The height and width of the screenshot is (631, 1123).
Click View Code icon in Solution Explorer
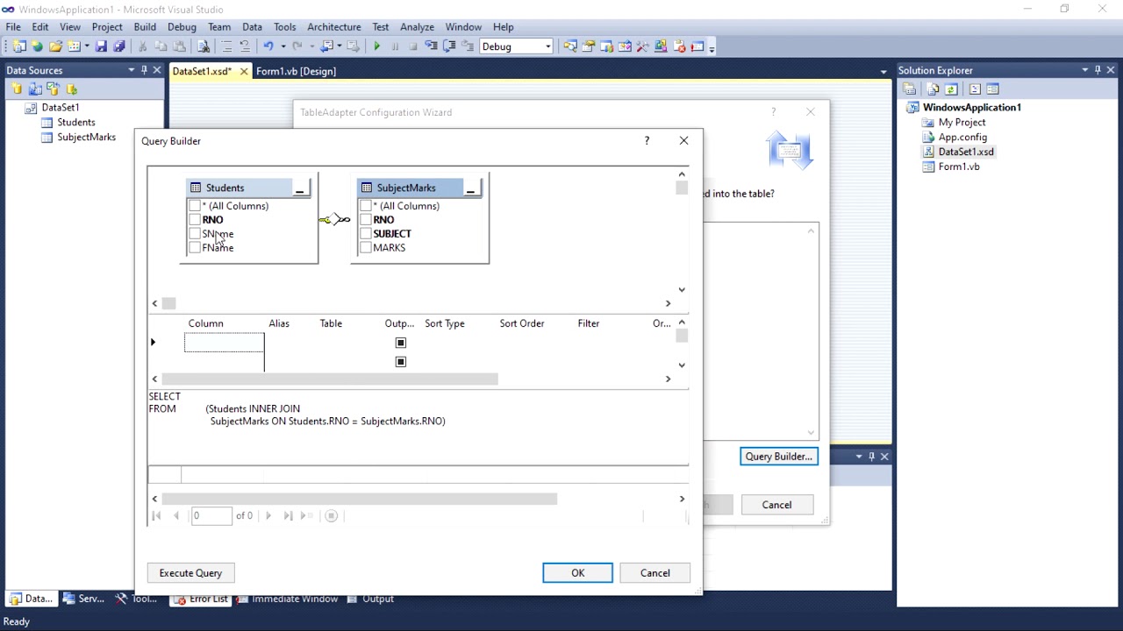975,89
